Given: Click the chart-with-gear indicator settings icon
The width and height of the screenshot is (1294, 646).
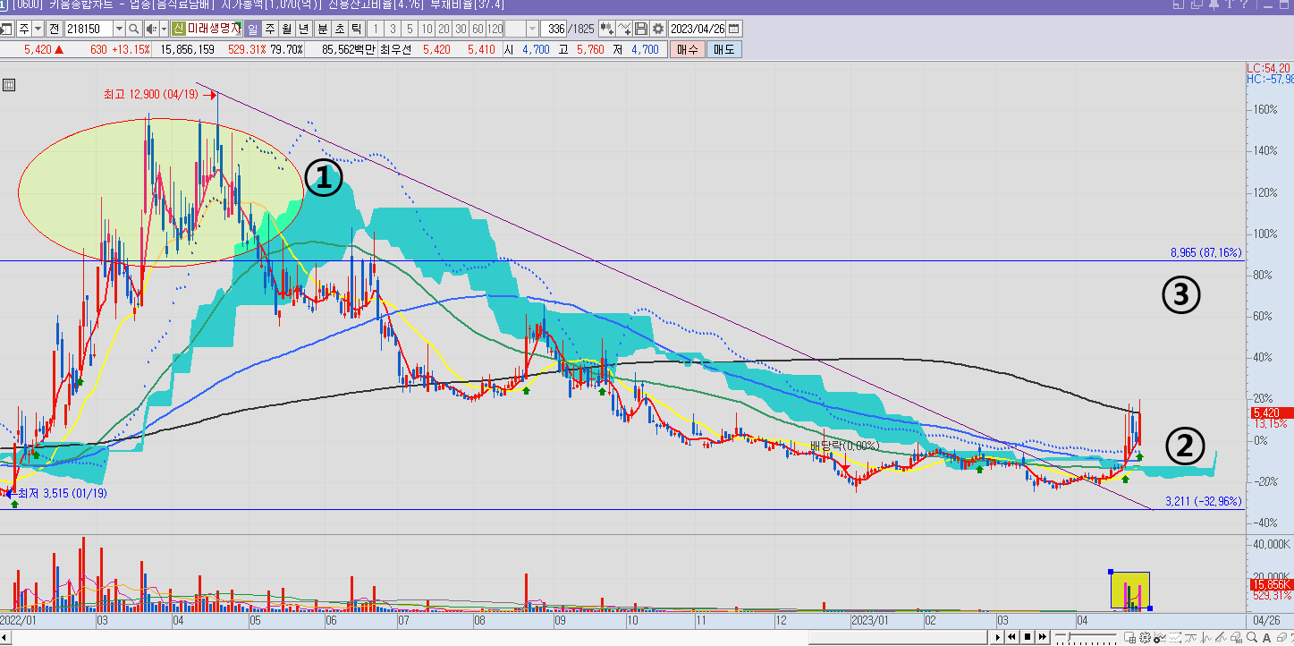Looking at the screenshot, I should coord(1160,637).
